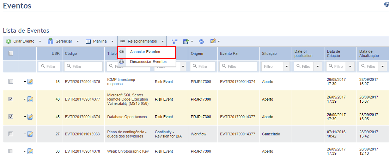Click the Gerenciar chart icon

click(50, 41)
